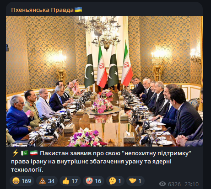Image resolution: width=211 pixels, height=189 pixels.
Task: Add the clown face reaction with 16
Action: point(93,181)
